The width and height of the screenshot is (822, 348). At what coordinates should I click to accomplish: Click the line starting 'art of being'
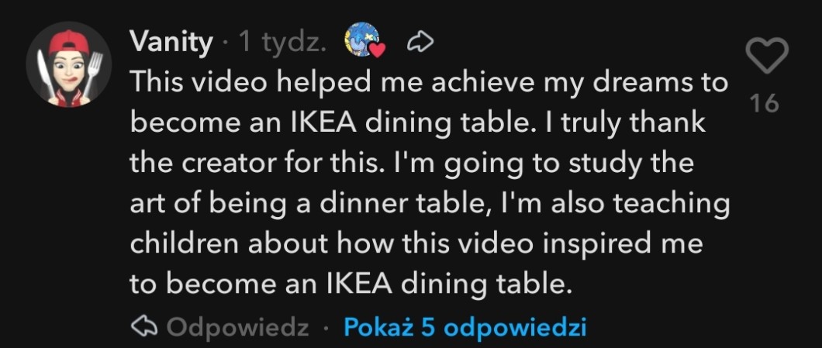click(429, 203)
